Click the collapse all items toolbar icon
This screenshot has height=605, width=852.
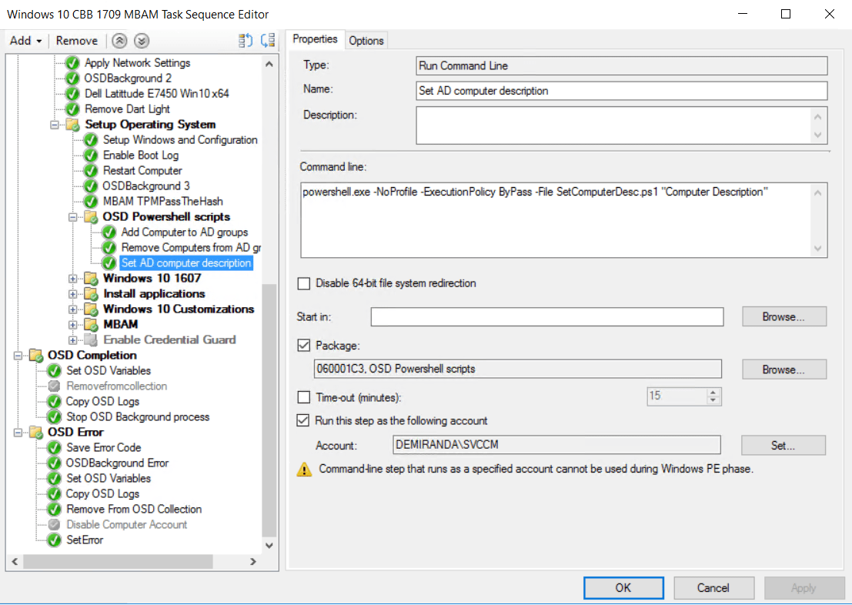point(266,40)
